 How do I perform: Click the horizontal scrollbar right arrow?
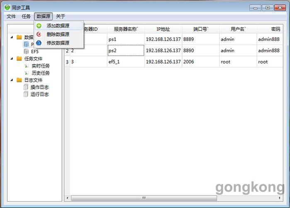point(280,198)
